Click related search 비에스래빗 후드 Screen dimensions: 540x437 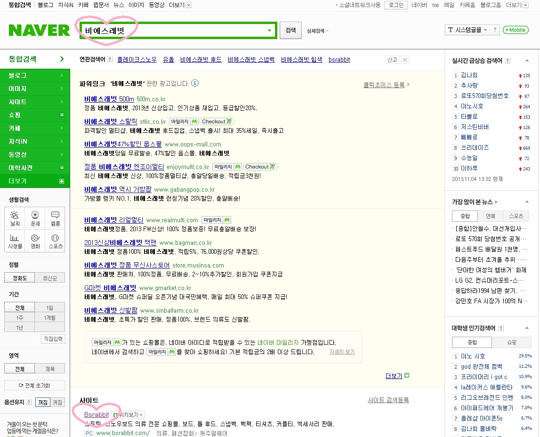201,60
